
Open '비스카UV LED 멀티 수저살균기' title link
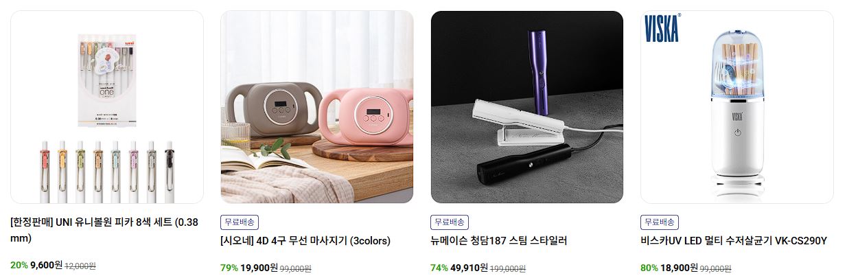(x=734, y=241)
